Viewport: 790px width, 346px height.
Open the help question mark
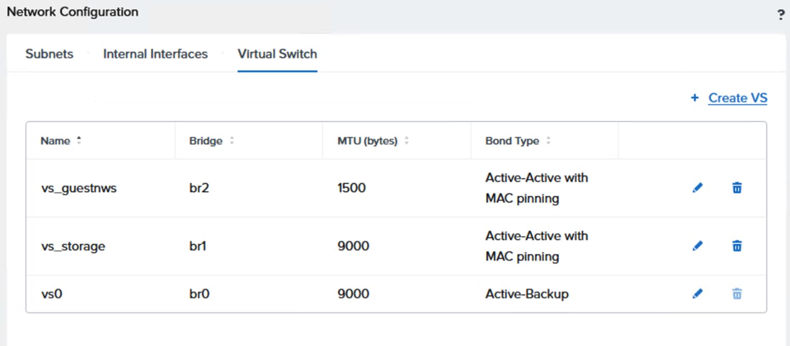781,15
